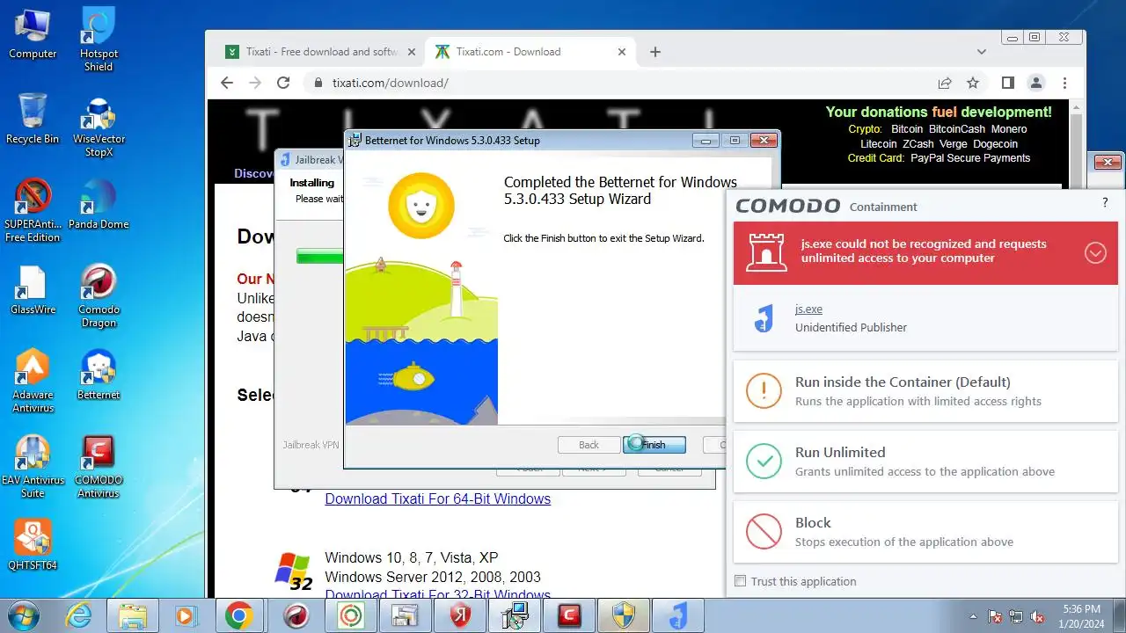The width and height of the screenshot is (1126, 633).
Task: Bookmark this page with the star icon
Action: click(973, 83)
